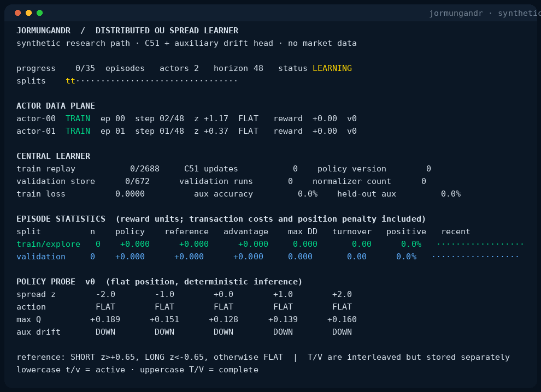
Task: Click the max Q +0.160 value
Action: click(x=342, y=319)
